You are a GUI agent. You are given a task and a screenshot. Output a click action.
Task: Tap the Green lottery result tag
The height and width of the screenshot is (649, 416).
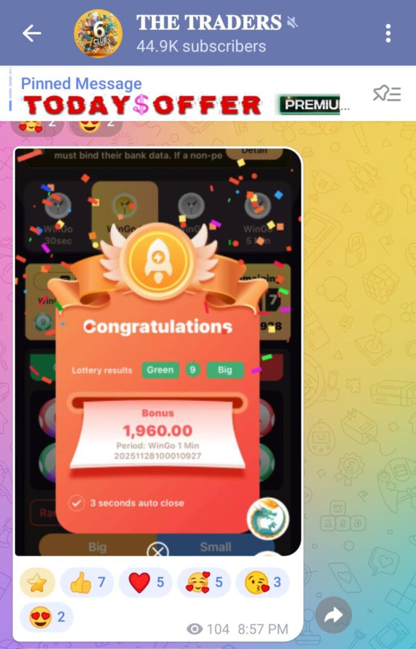(160, 369)
